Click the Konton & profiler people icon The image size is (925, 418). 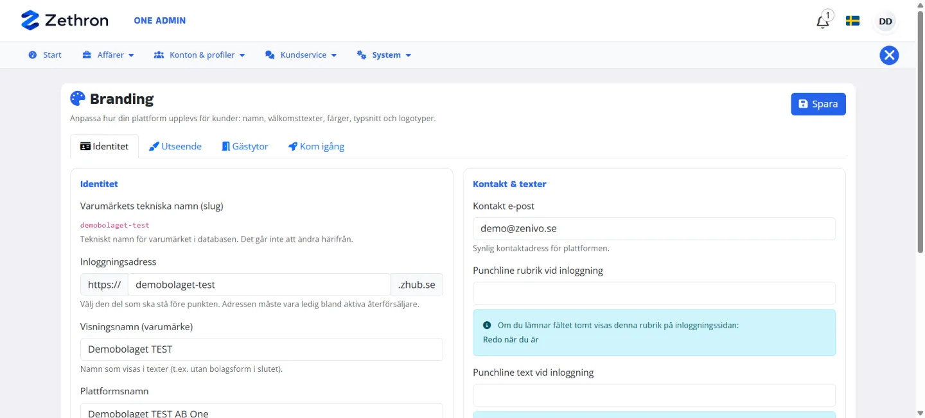(x=159, y=55)
